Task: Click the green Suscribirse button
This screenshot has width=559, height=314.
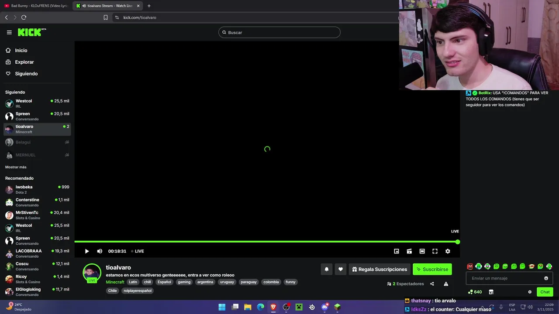Action: tap(432, 270)
